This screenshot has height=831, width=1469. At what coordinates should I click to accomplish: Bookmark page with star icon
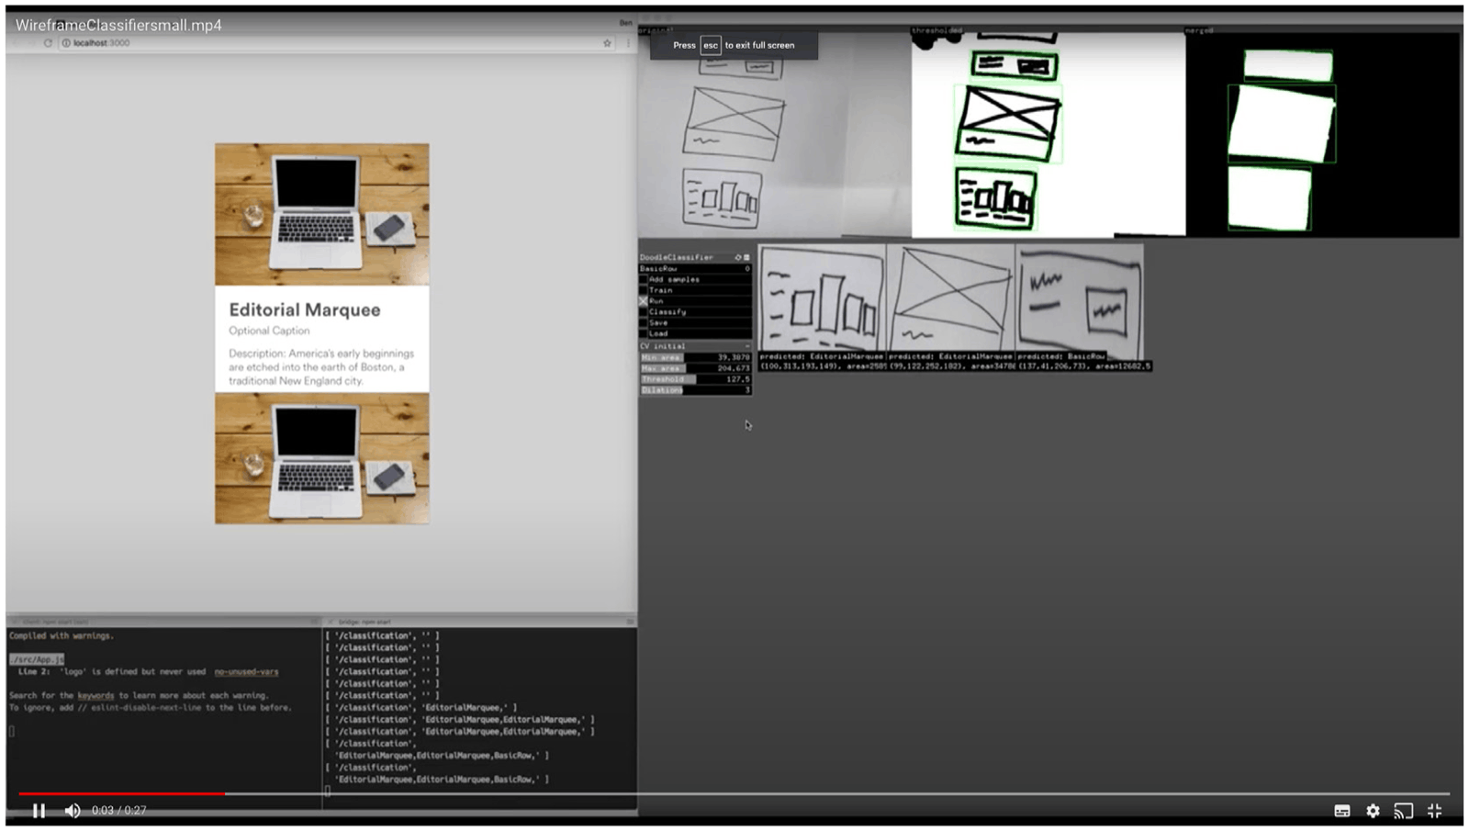tap(607, 43)
